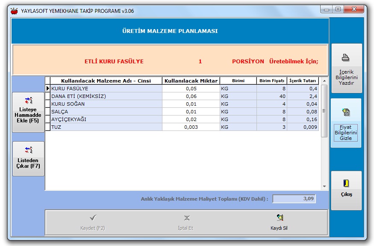
Task: Maximize the Yaylasoft window
Action: click(x=338, y=9)
